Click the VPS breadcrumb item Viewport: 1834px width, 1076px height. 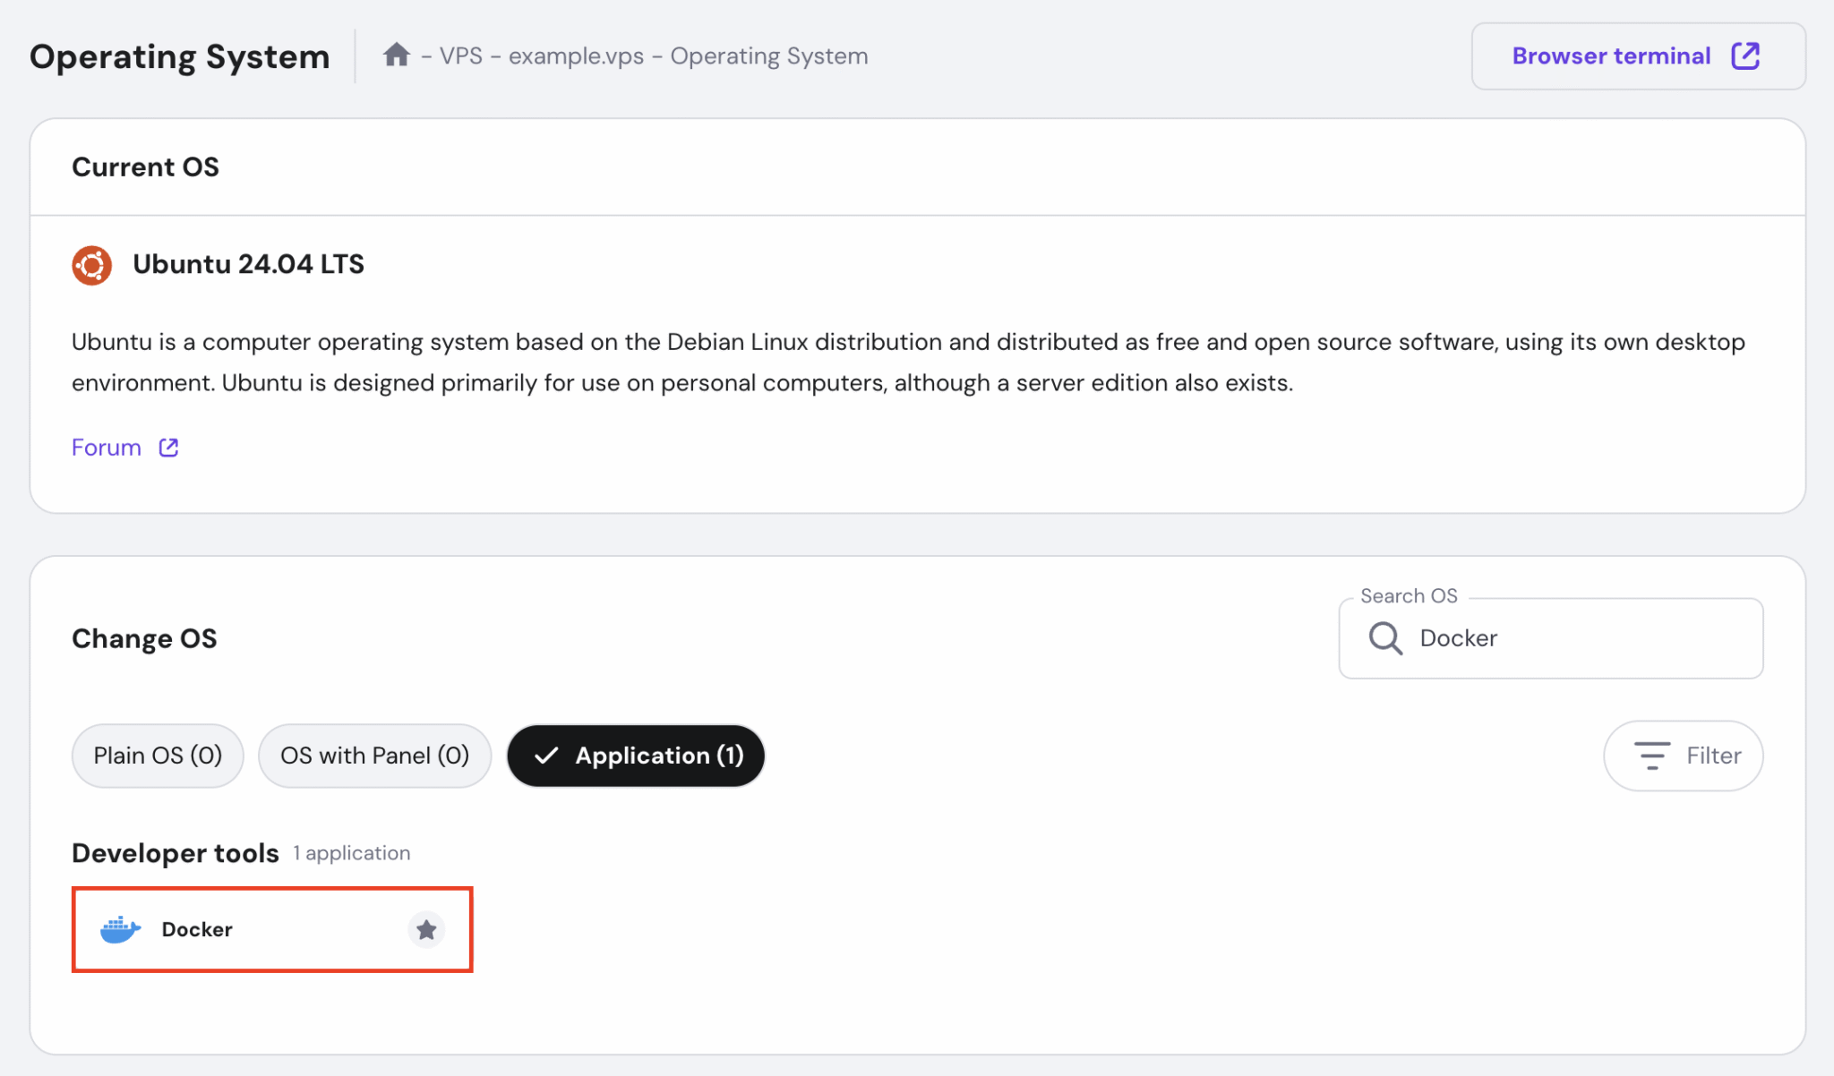click(461, 56)
